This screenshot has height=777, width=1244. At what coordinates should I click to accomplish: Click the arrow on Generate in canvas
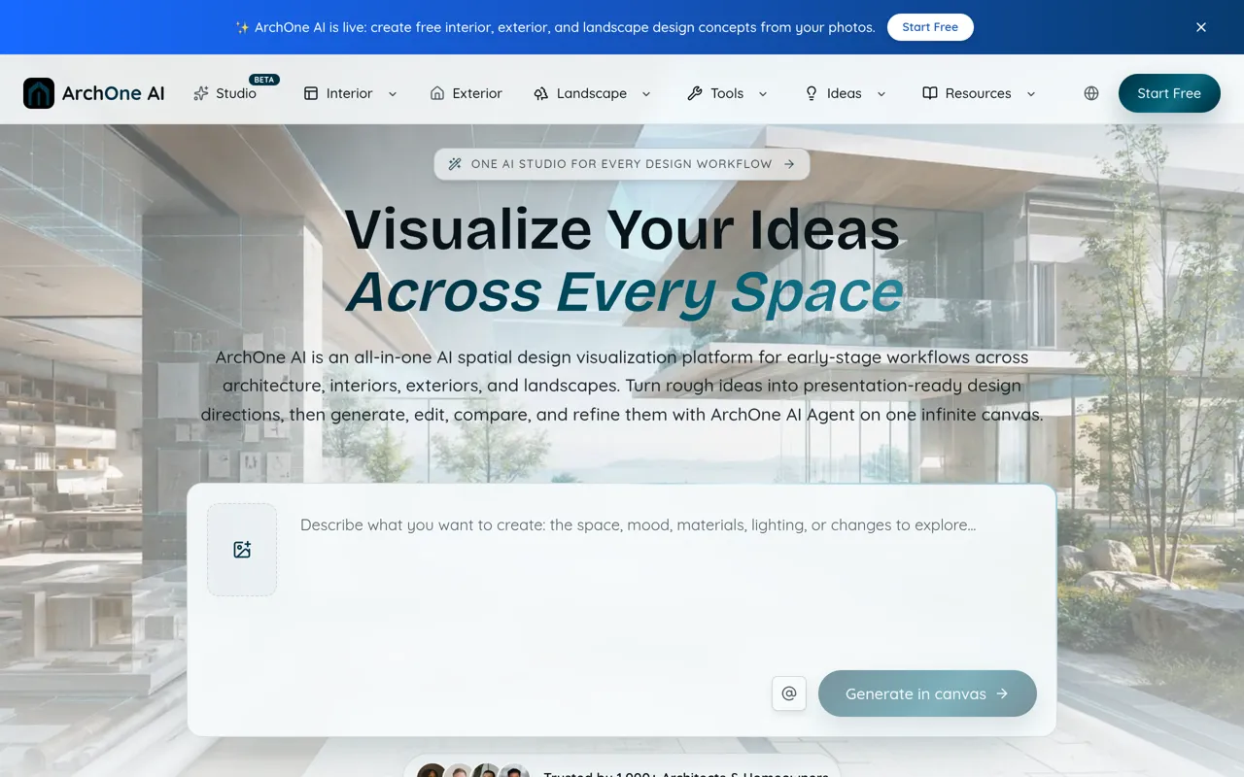(x=1002, y=693)
